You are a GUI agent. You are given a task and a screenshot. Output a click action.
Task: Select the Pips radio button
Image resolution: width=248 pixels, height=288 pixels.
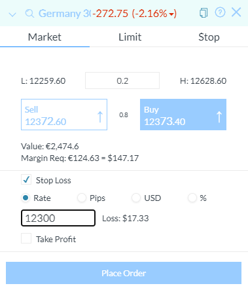[x=82, y=198]
